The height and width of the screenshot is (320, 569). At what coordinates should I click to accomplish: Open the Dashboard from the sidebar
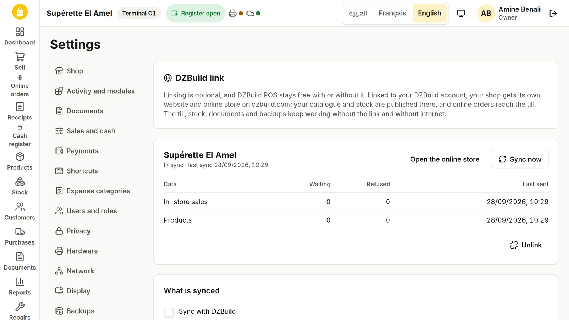[x=20, y=37]
